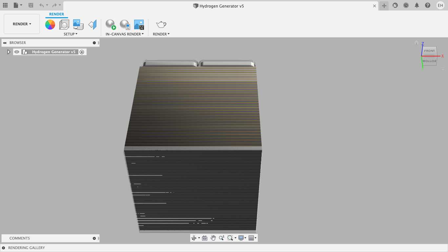Open the IN-CANVAS RENDER dropdown

(x=125, y=34)
